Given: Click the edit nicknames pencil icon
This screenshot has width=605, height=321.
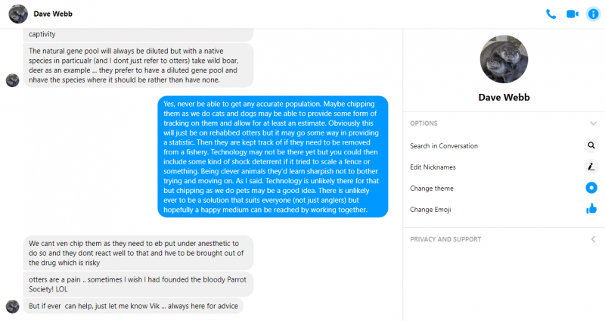Looking at the screenshot, I should (x=591, y=167).
